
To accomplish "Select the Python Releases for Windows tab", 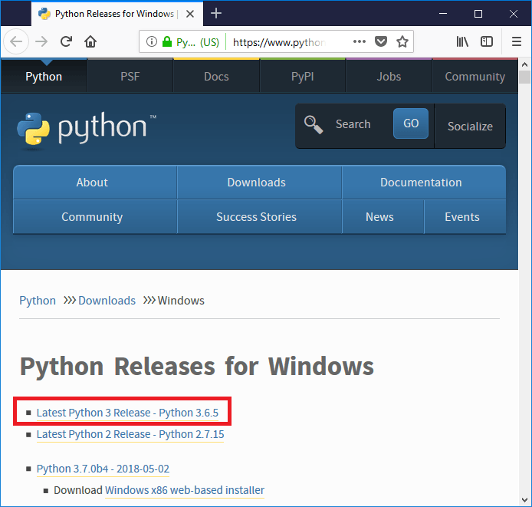I will tap(117, 14).
